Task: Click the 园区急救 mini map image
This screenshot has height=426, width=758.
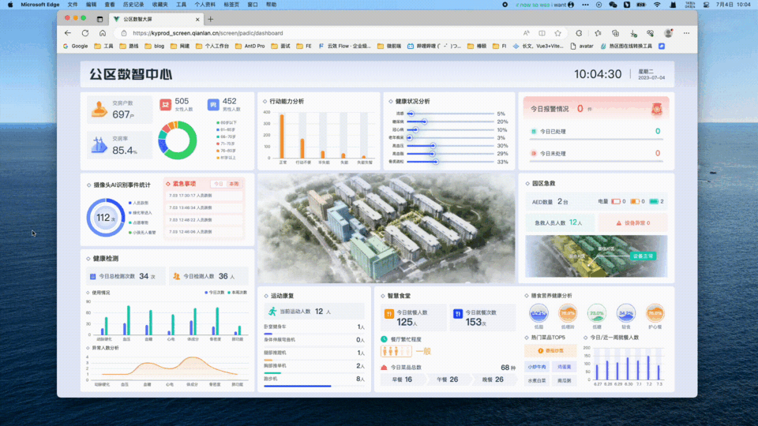Action: [596, 256]
